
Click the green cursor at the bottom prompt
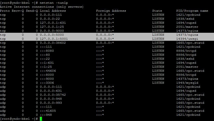click(x=41, y=119)
